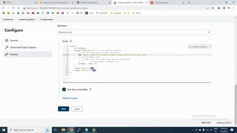Click the share page icon in address bar
This screenshot has width=237, height=133.
207,8
